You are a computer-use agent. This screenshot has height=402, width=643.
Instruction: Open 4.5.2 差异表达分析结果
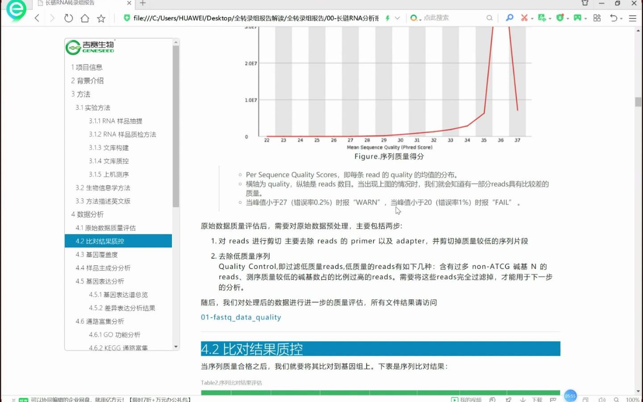click(x=122, y=308)
